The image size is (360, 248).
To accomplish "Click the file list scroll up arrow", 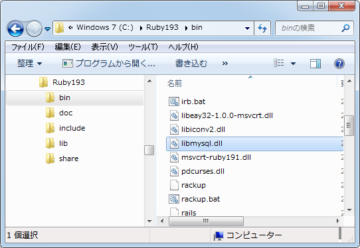I will tap(349, 81).
